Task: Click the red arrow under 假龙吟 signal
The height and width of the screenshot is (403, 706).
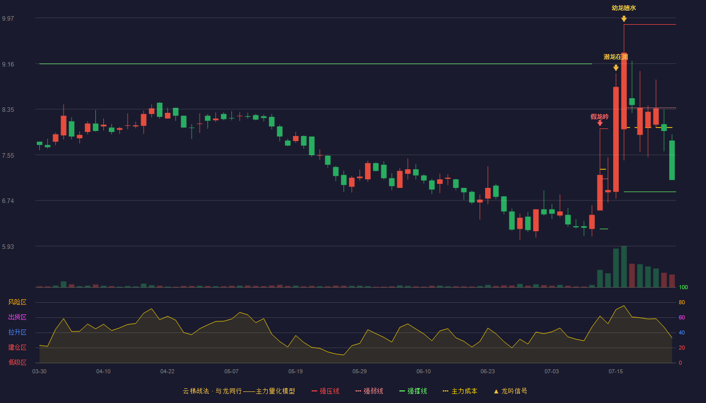Action: 600,123
